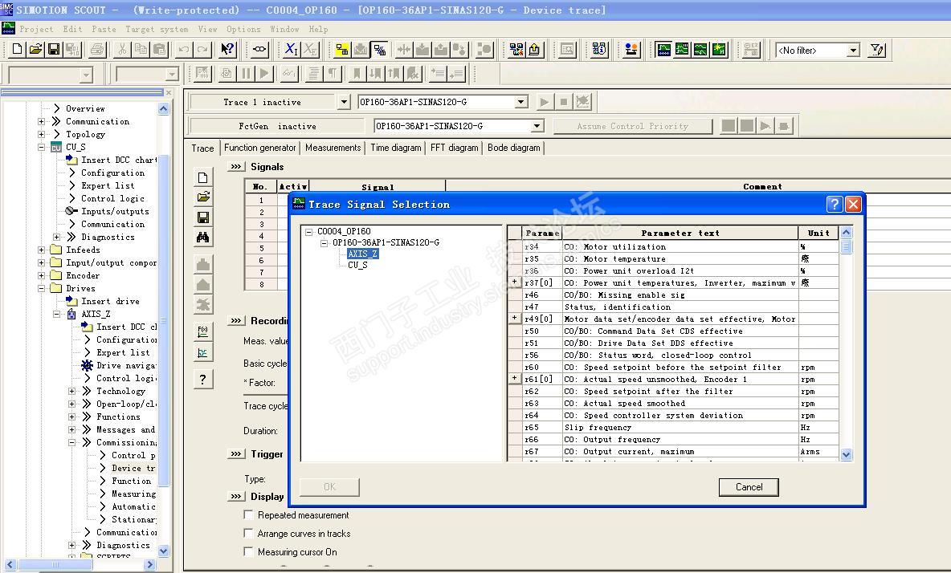Open the FctGen device selection dropdown
This screenshot has height=573, width=951.
click(537, 126)
